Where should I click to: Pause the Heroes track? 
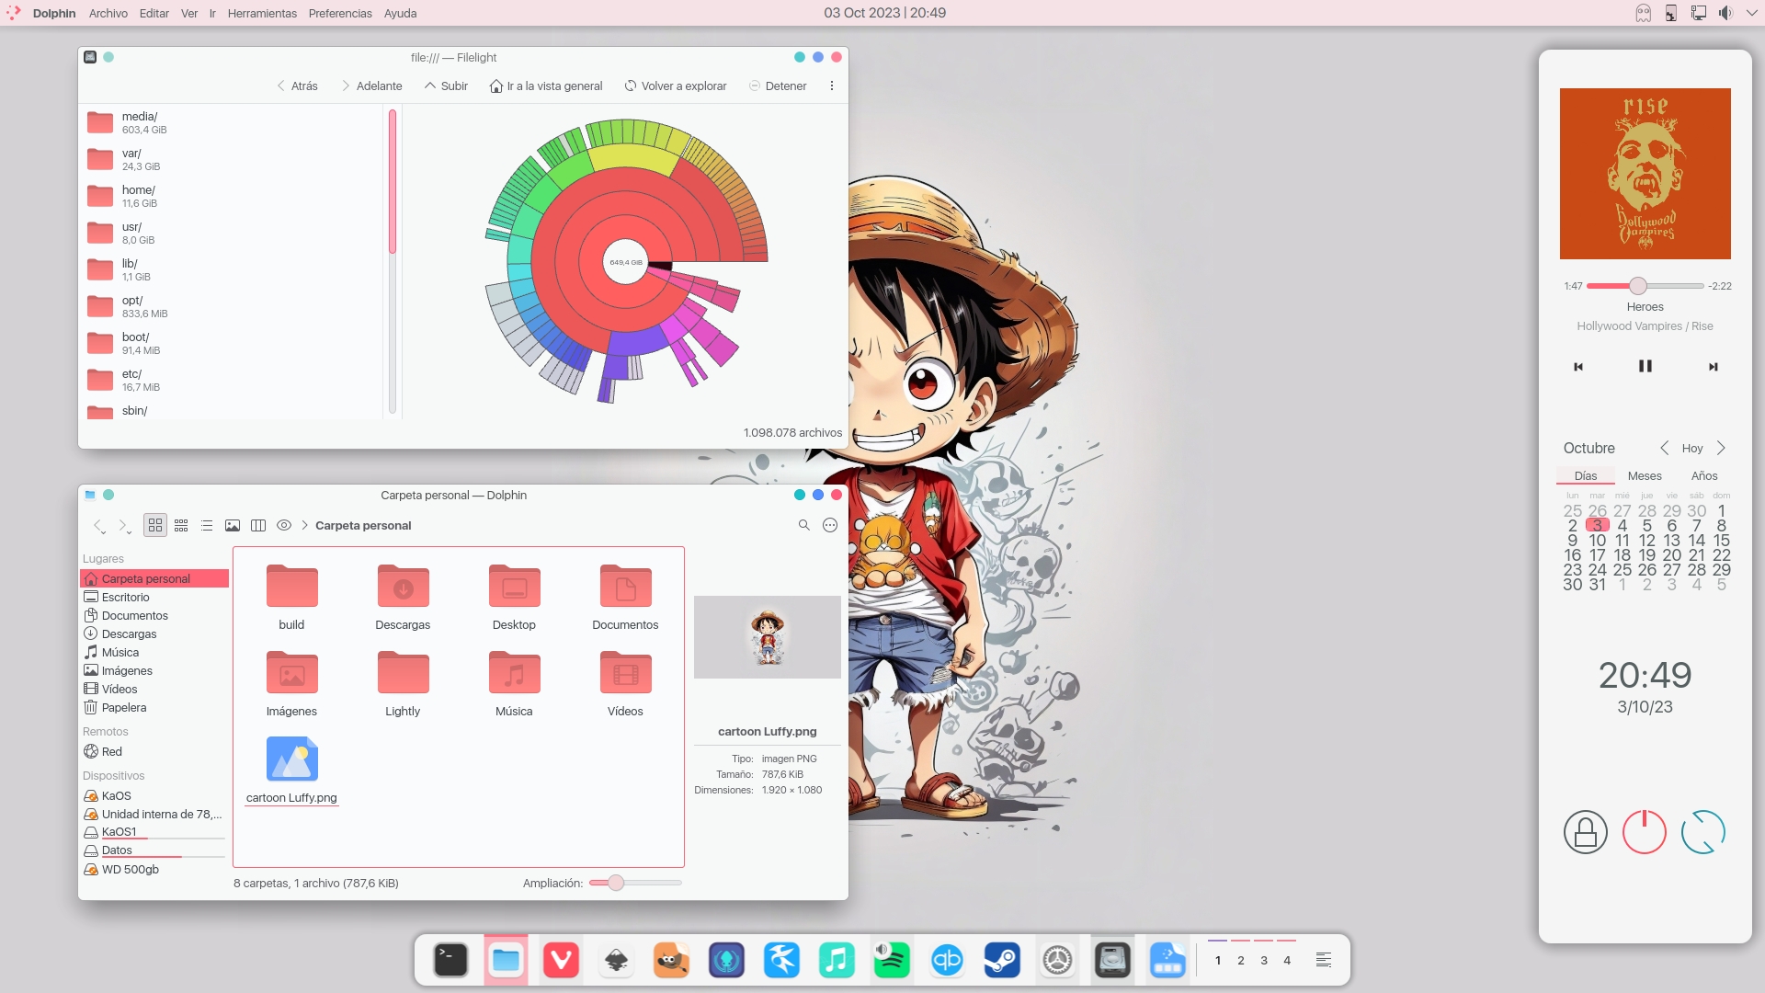pos(1645,366)
